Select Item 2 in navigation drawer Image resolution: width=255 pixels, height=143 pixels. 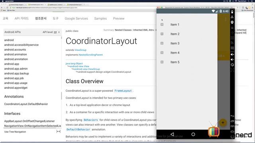pos(187,34)
